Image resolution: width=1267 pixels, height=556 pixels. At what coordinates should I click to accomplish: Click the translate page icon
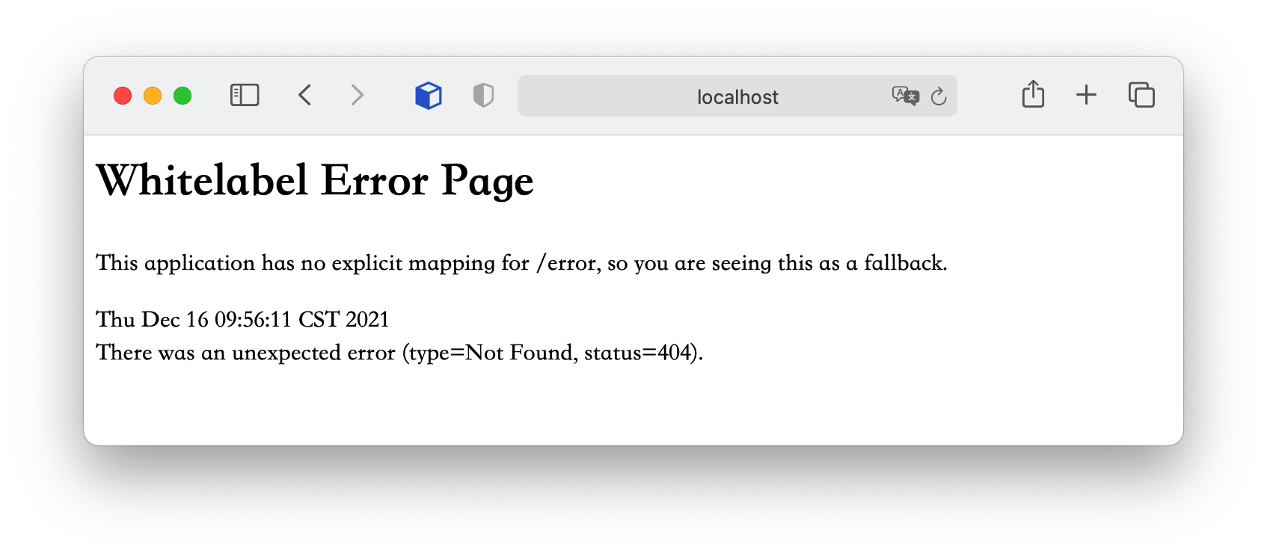click(x=905, y=96)
